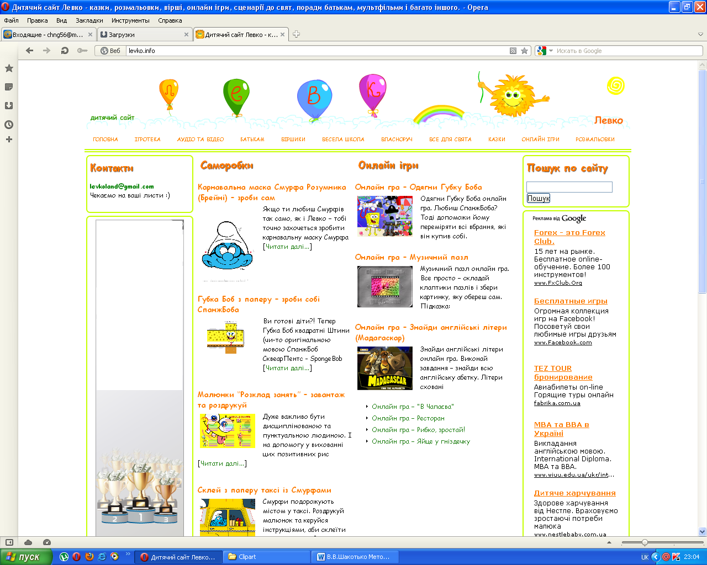707x565 pixels.
Task: Bookmark the page with the address bar star
Action: [525, 51]
